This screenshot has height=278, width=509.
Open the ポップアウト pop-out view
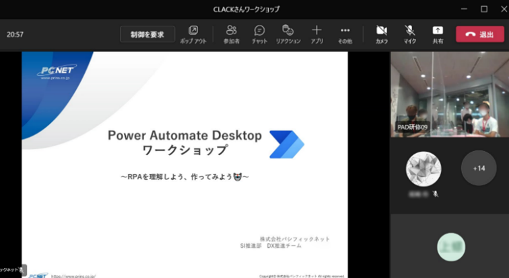point(193,35)
